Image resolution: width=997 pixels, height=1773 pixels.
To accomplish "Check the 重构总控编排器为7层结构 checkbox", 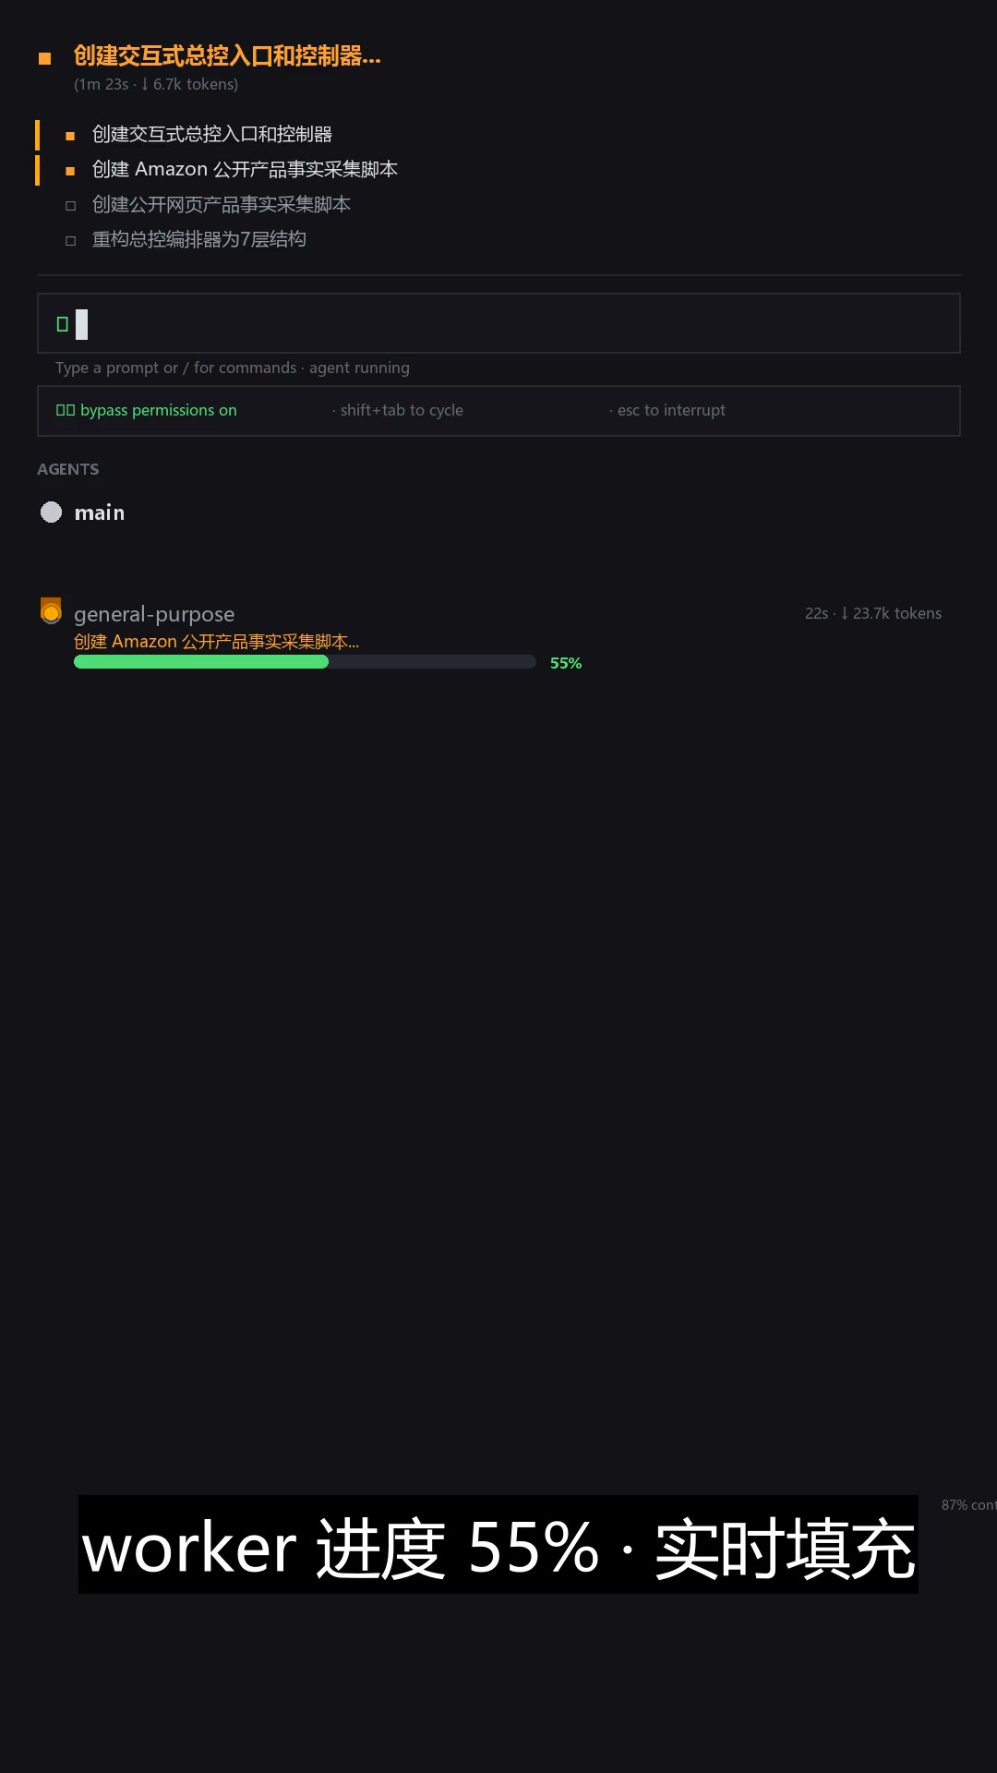I will pyautogui.click(x=70, y=241).
